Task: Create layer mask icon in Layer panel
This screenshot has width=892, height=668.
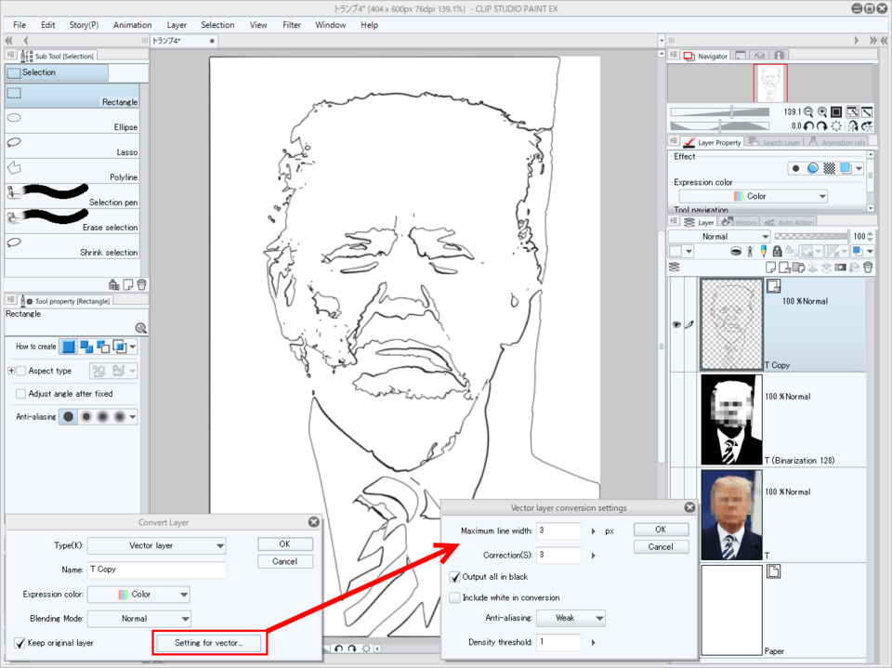Action: 840,268
